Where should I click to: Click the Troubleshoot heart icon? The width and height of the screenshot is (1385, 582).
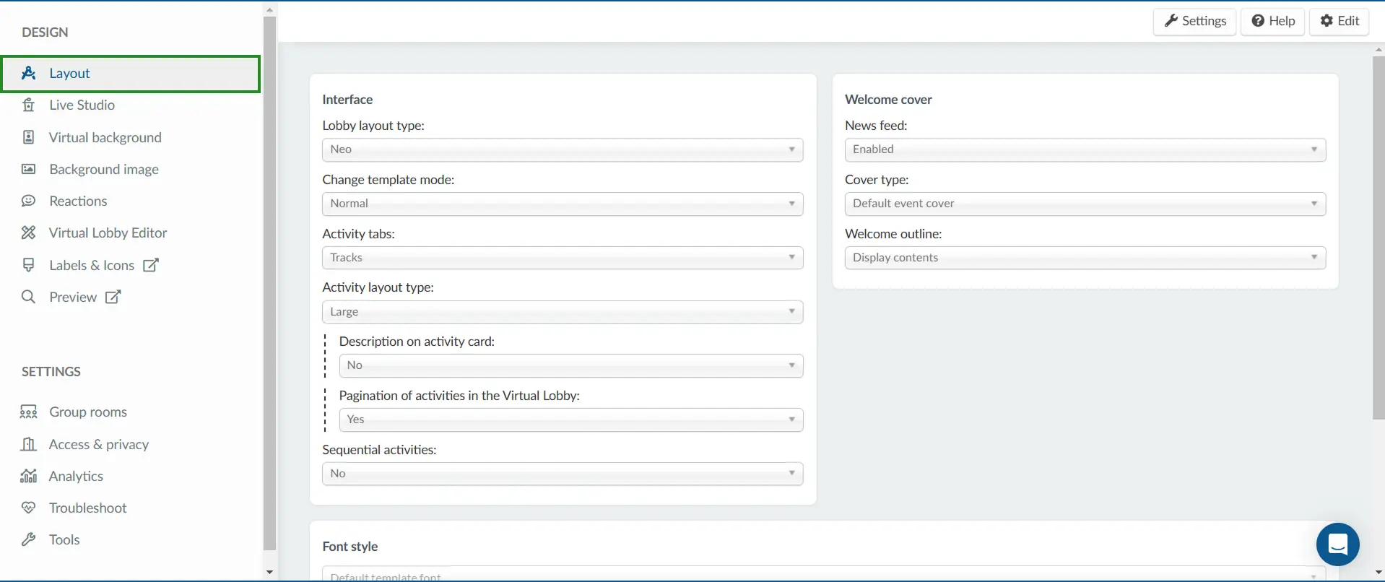coord(29,508)
